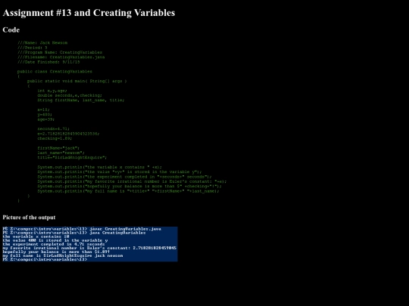Click the "Code" subheading
Viewport: 409px width, 306px height.
click(11, 30)
